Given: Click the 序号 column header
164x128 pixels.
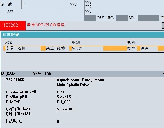Looking at the screenshot, I should tap(9, 48).
